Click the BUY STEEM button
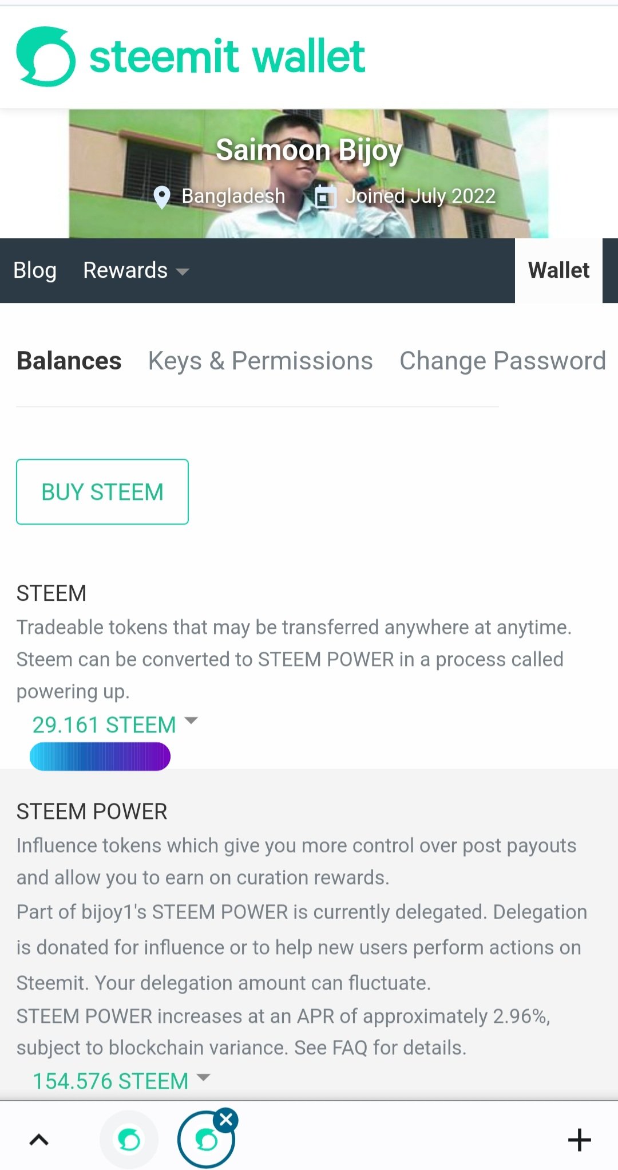618x1170 pixels. 102,491
